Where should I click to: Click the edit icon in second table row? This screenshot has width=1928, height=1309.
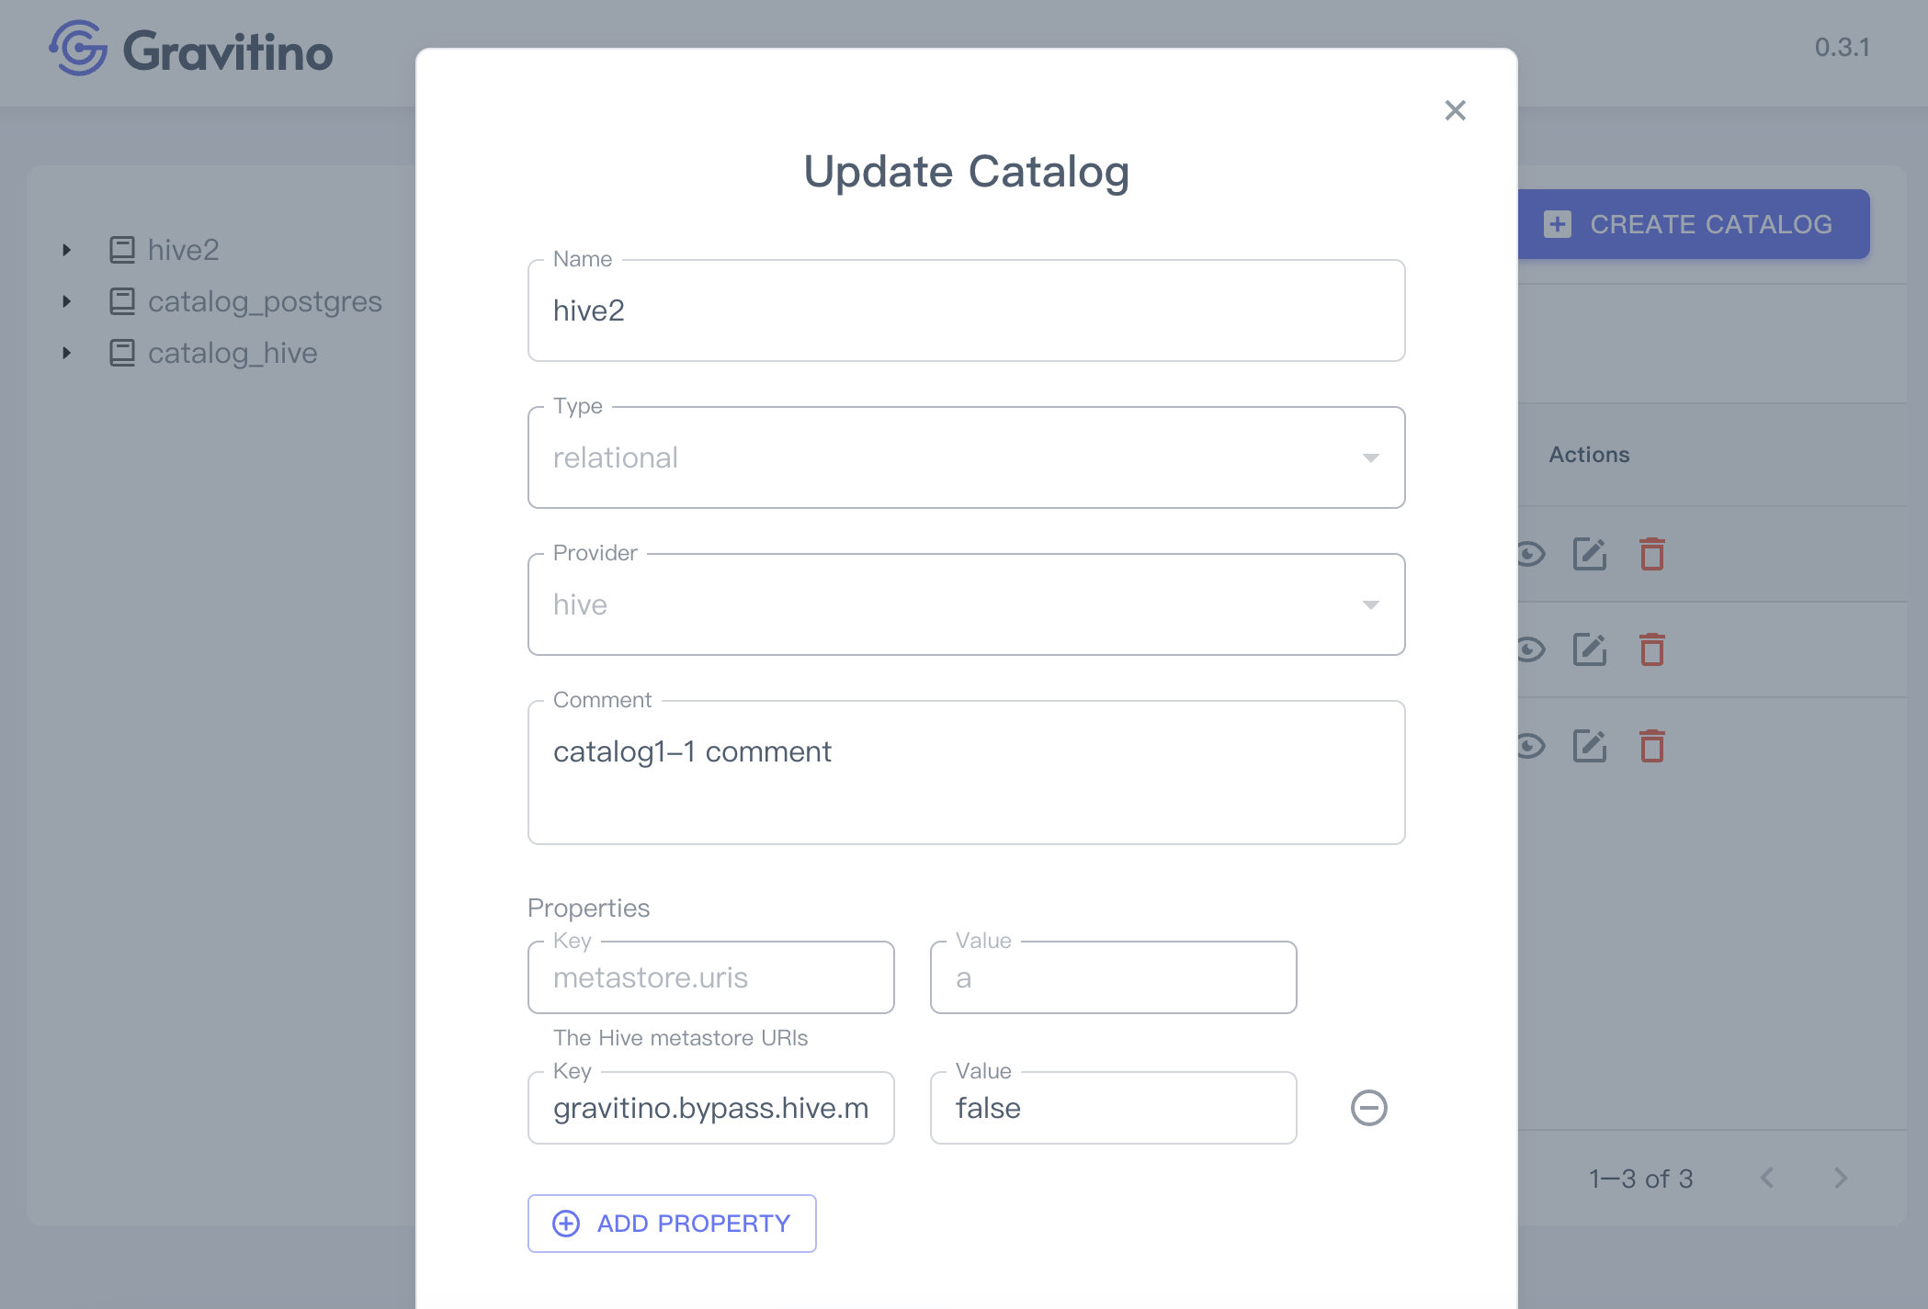coord(1590,650)
